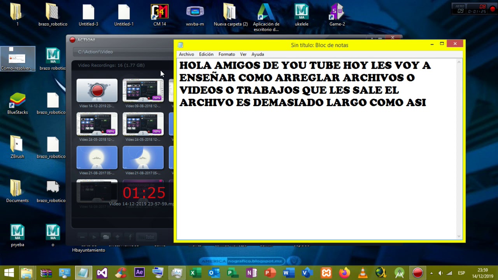
Task: Click Notepad scrollbar up arrow
Action: pyautogui.click(x=459, y=62)
